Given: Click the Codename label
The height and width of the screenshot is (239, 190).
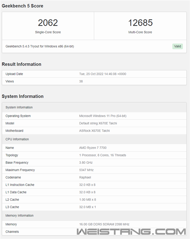Looking at the screenshot, I should (13, 177).
